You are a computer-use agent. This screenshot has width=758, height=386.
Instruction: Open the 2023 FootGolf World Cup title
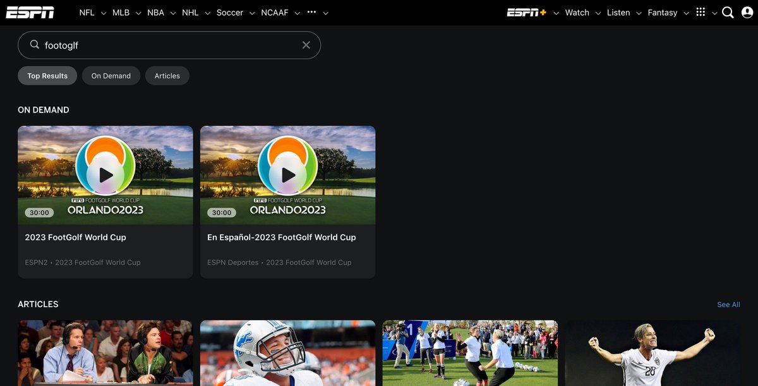tap(76, 238)
